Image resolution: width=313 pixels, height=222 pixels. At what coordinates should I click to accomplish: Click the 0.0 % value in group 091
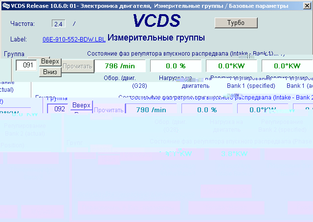tap(176, 66)
